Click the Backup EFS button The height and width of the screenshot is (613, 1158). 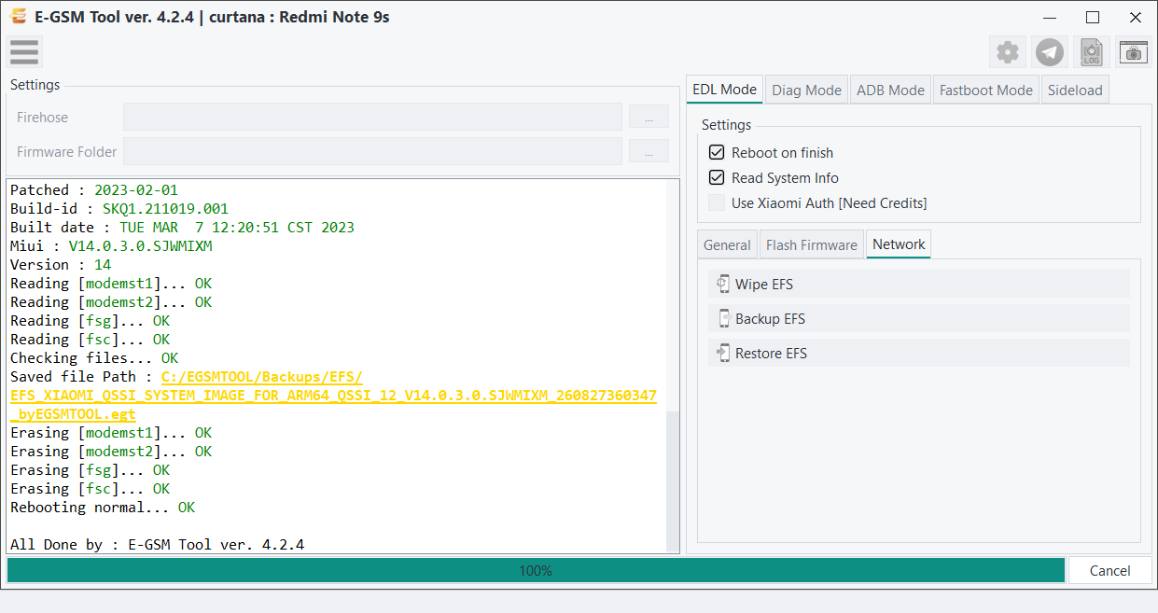pos(919,318)
